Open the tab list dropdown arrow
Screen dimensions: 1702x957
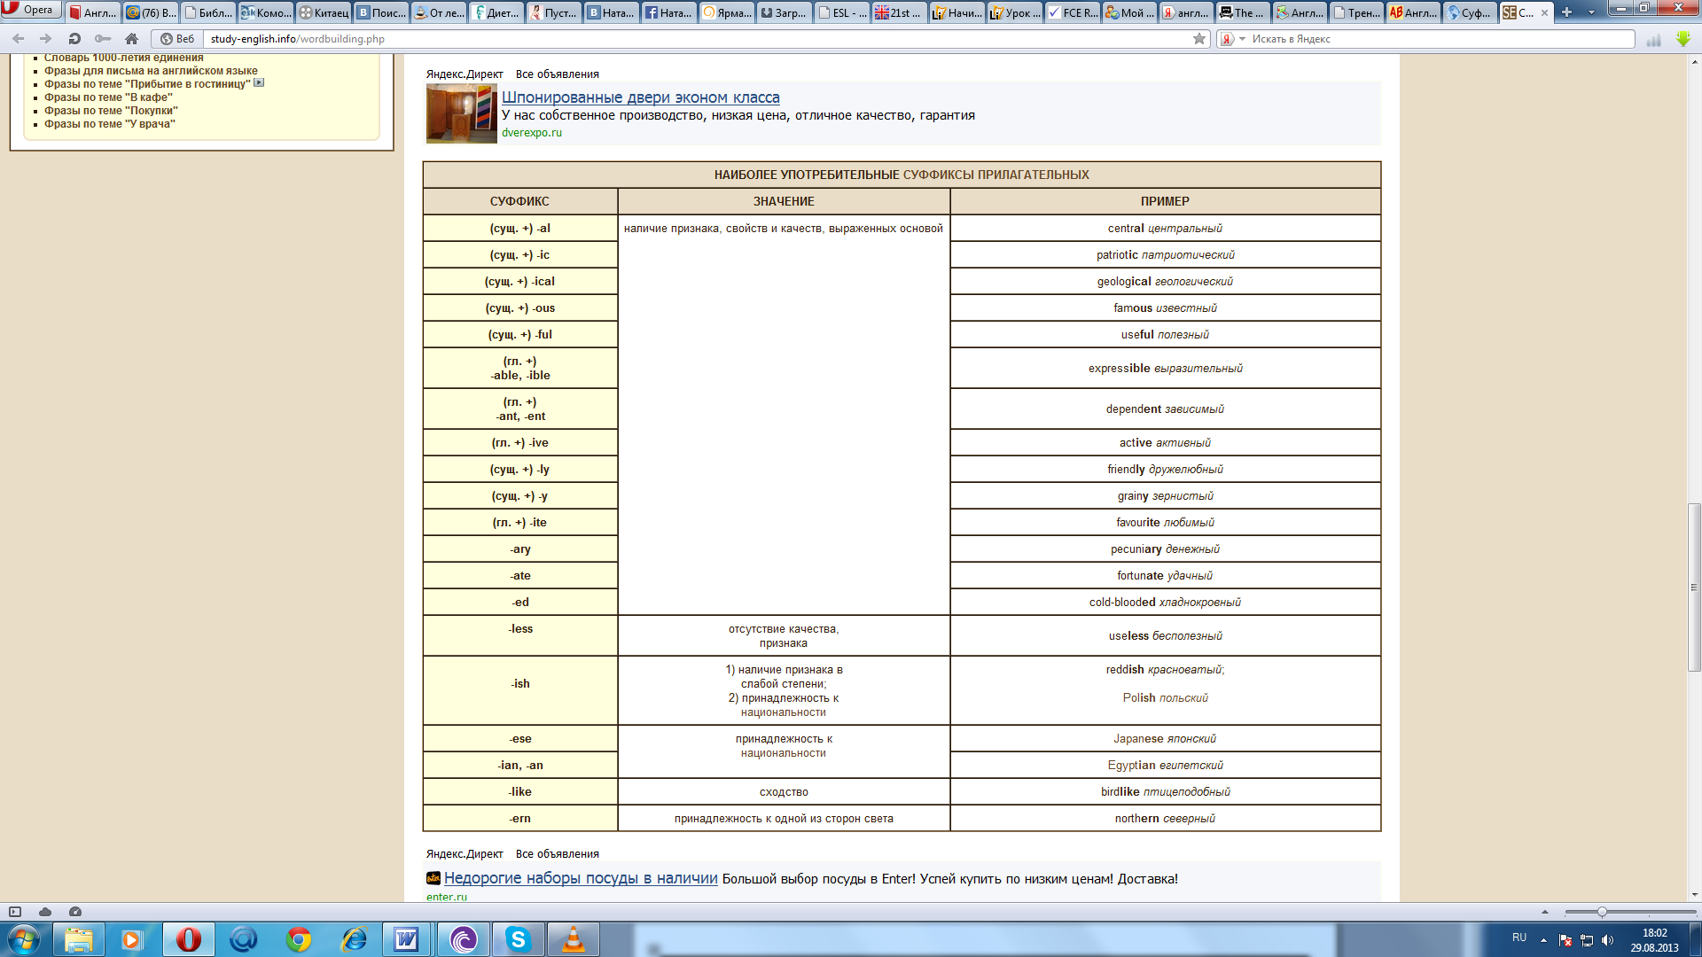[x=1591, y=12]
